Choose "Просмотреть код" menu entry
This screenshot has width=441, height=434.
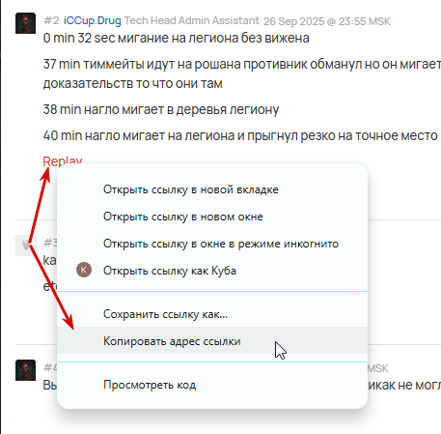point(212,385)
